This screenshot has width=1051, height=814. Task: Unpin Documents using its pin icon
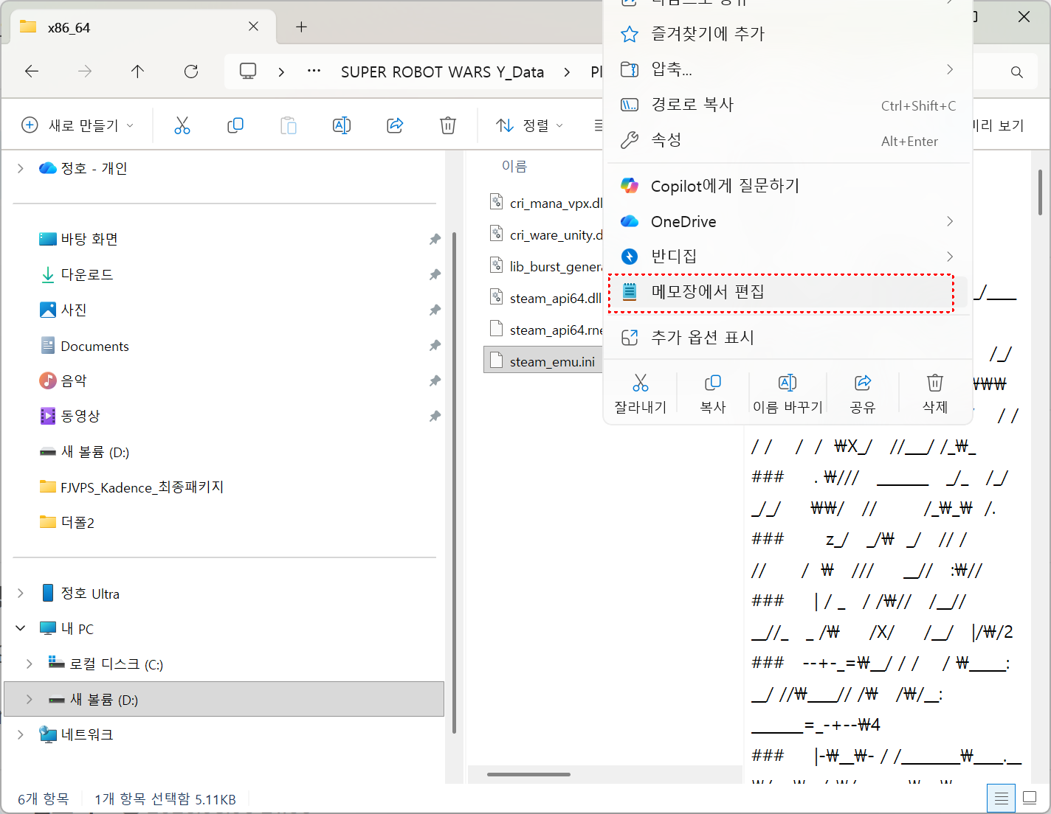(x=435, y=345)
